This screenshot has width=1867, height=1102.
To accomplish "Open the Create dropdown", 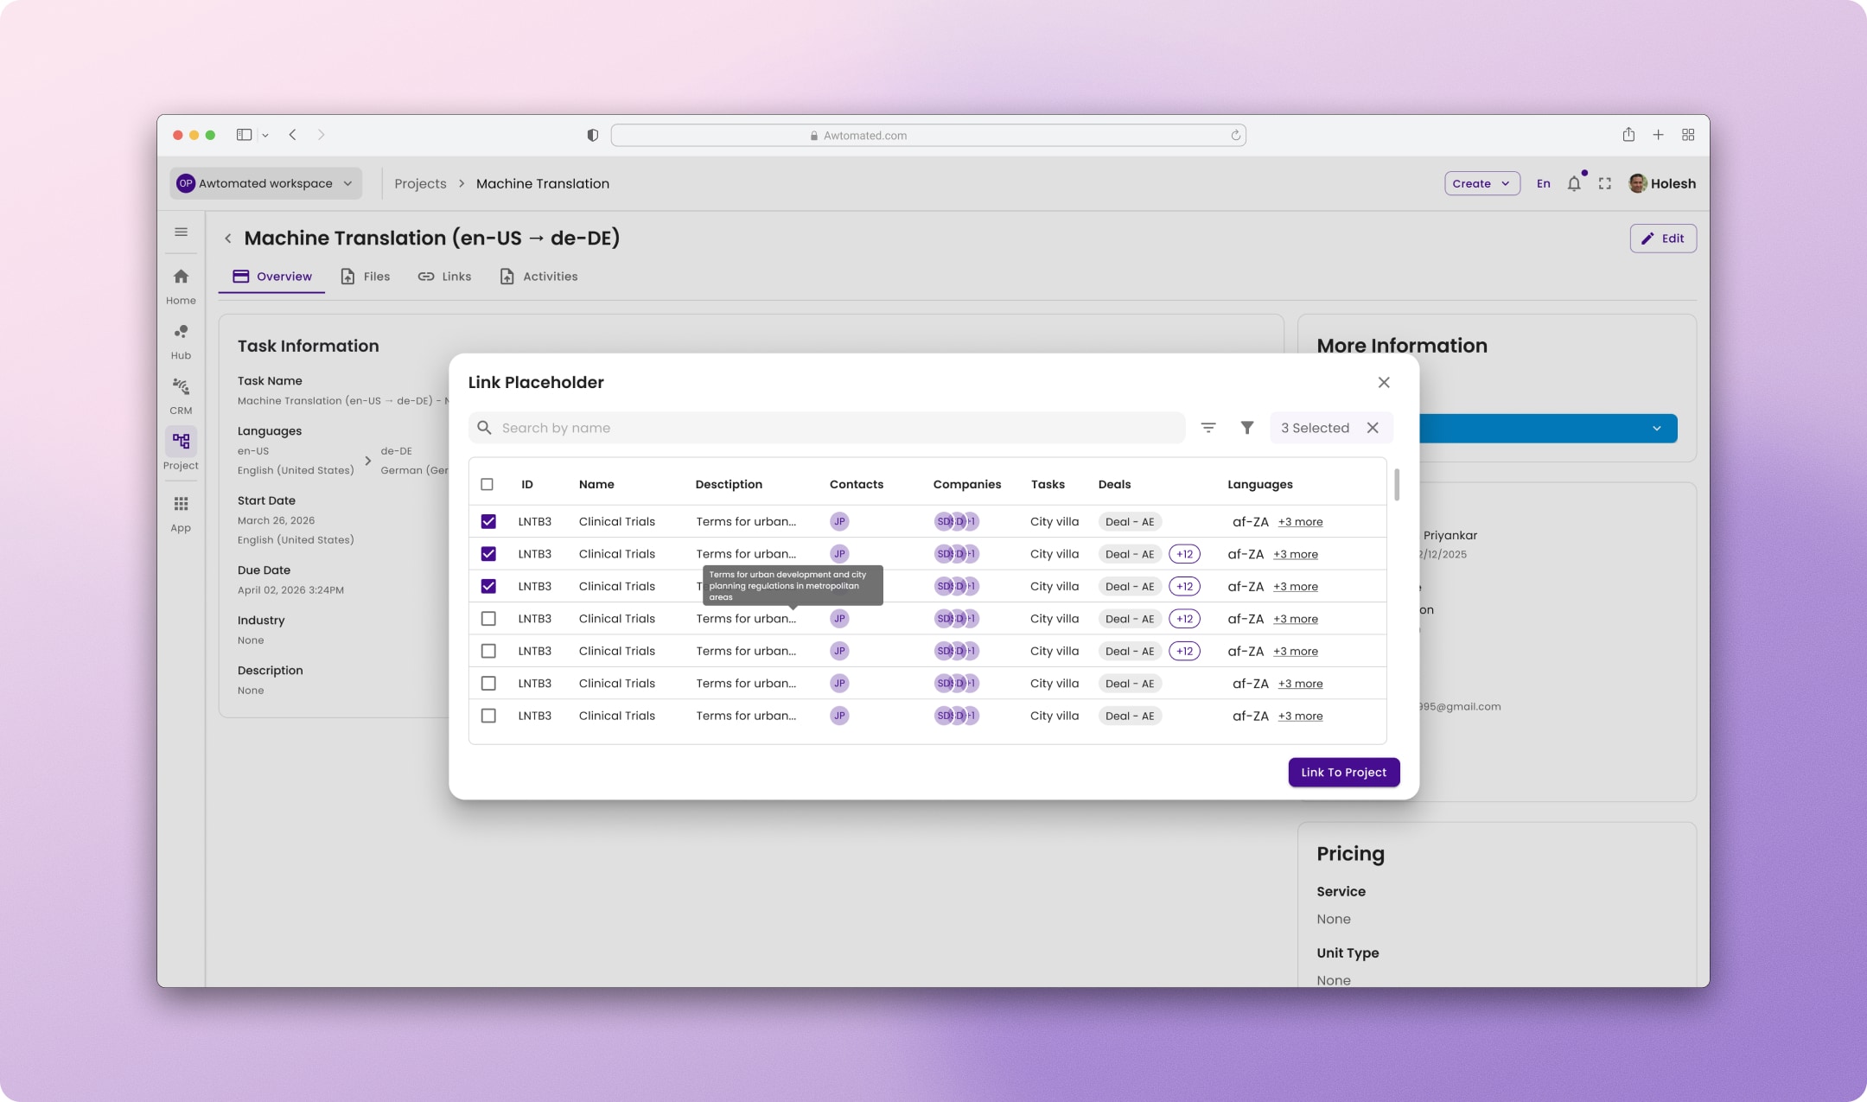I will [1481, 183].
